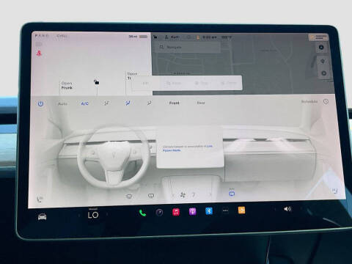Viewport: 352px width, 264px height.
Task: Open the climate Schedule option
Action: point(309,101)
